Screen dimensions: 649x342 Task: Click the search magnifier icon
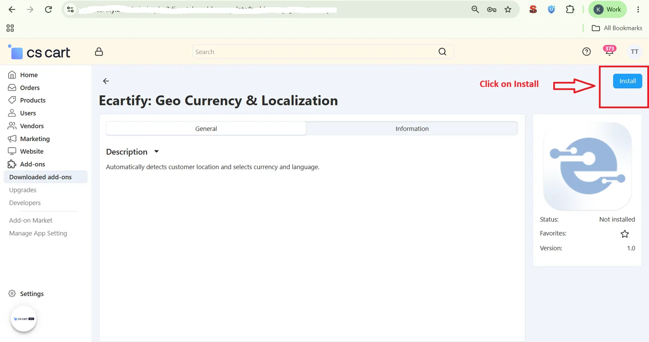click(443, 52)
